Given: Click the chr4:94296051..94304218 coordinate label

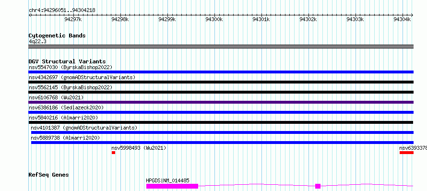Looking at the screenshot, I should pos(62,11).
